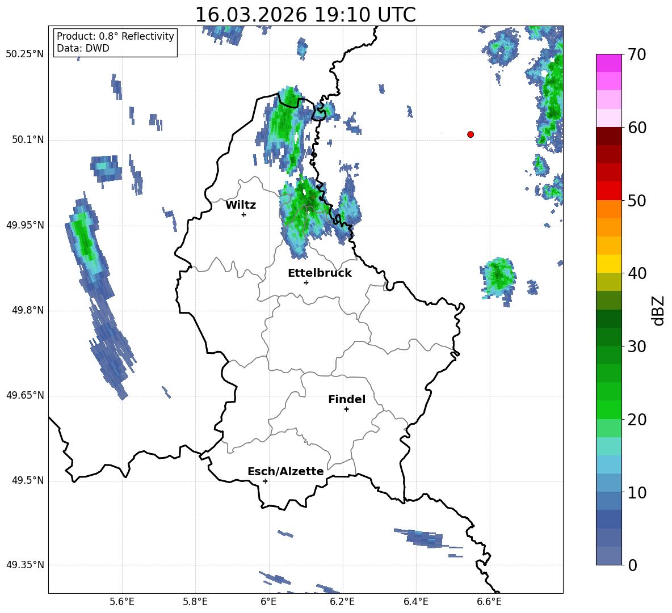This screenshot has height=613, width=672.
Task: Click the Findel station cross marker
Action: pos(346,409)
